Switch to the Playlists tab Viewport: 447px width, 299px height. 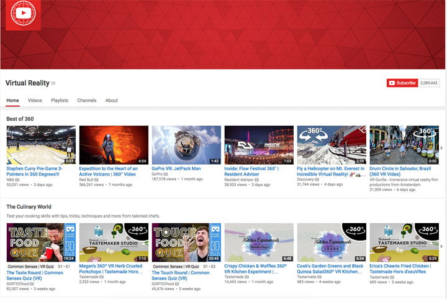60,101
